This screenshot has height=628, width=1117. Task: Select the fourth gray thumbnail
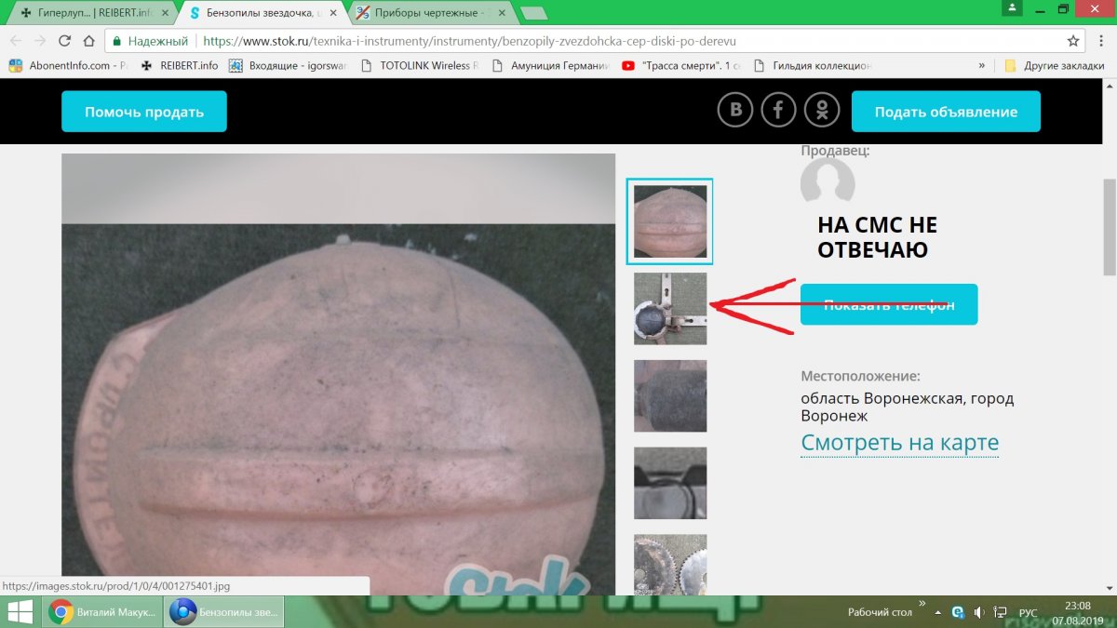tap(670, 483)
